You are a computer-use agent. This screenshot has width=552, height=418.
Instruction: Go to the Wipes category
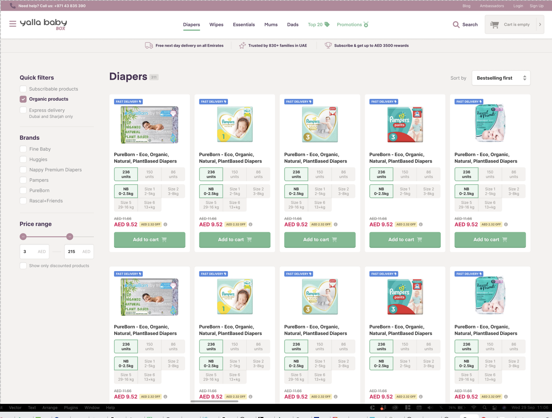click(x=216, y=25)
